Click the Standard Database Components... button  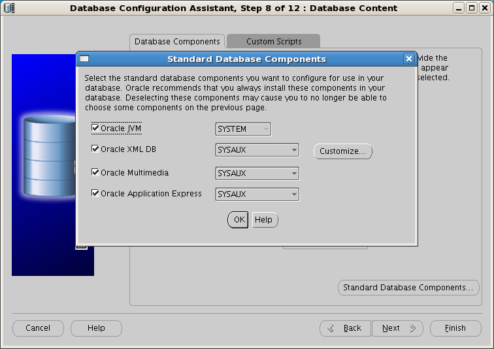tap(408, 288)
